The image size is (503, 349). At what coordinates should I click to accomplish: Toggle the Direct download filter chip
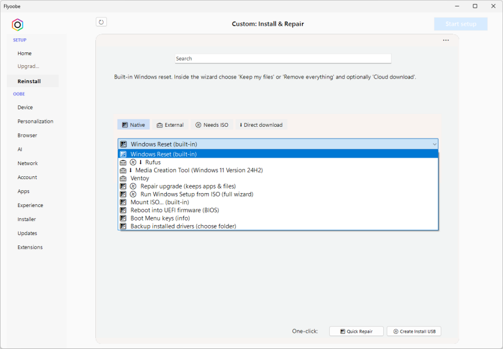[x=261, y=125]
